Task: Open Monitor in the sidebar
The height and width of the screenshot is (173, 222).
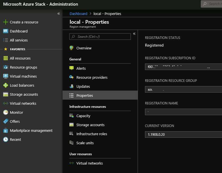Action: tap(16, 112)
